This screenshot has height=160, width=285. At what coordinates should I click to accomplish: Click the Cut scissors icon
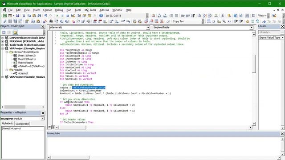coord(24,16)
